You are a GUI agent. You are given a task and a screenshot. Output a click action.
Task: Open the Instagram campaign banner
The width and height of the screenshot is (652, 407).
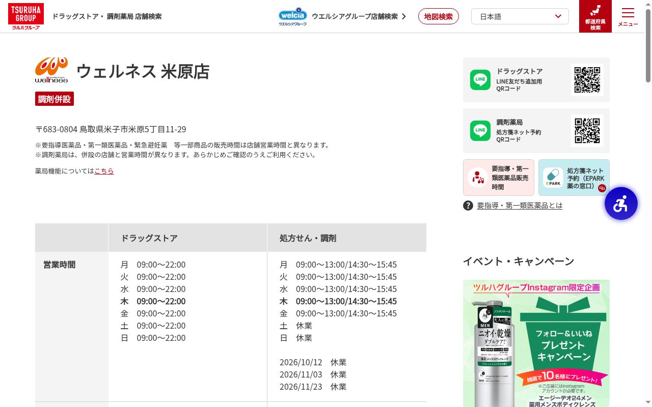[x=536, y=343]
